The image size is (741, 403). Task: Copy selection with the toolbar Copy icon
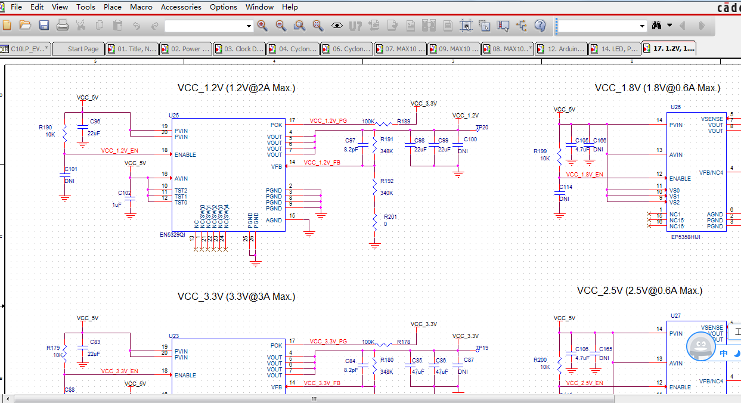[100, 26]
